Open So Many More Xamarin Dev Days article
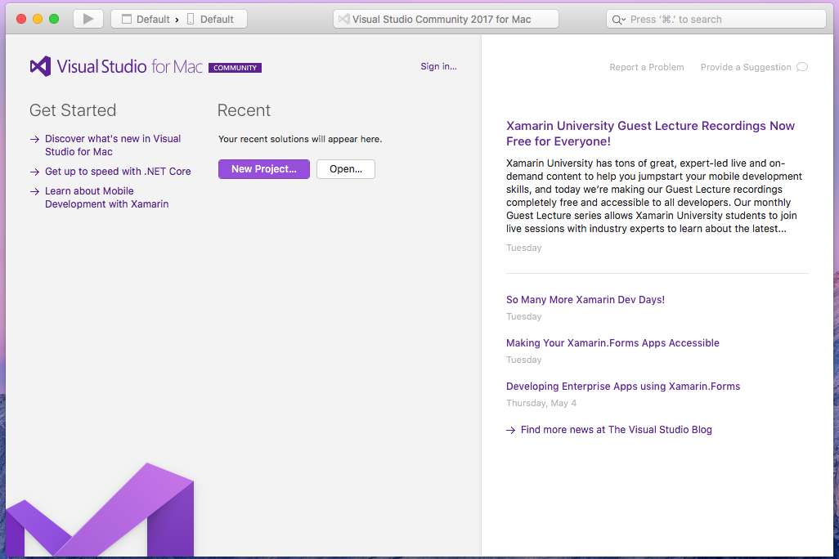 pyautogui.click(x=585, y=300)
